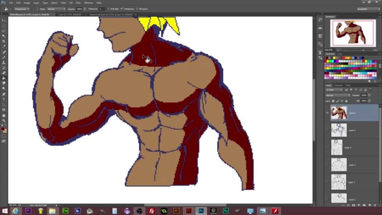The height and width of the screenshot is (215, 382).
Task: Open the layer Opacity dropdown
Action: point(369,95)
